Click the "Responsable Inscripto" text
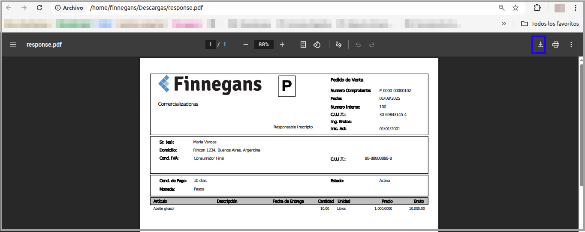The image size is (585, 232). pyautogui.click(x=293, y=127)
